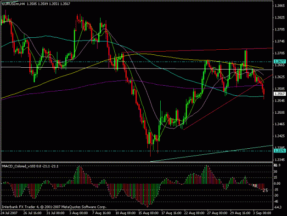This screenshot has width=287, height=216.
Task: Click the MACD scale value -64.3
Action: [x=277, y=208]
